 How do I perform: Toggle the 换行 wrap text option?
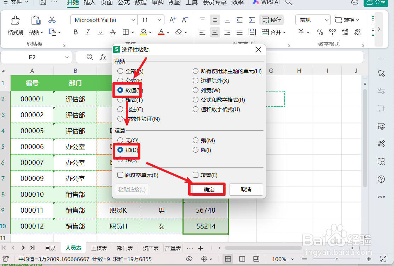coord(272,20)
